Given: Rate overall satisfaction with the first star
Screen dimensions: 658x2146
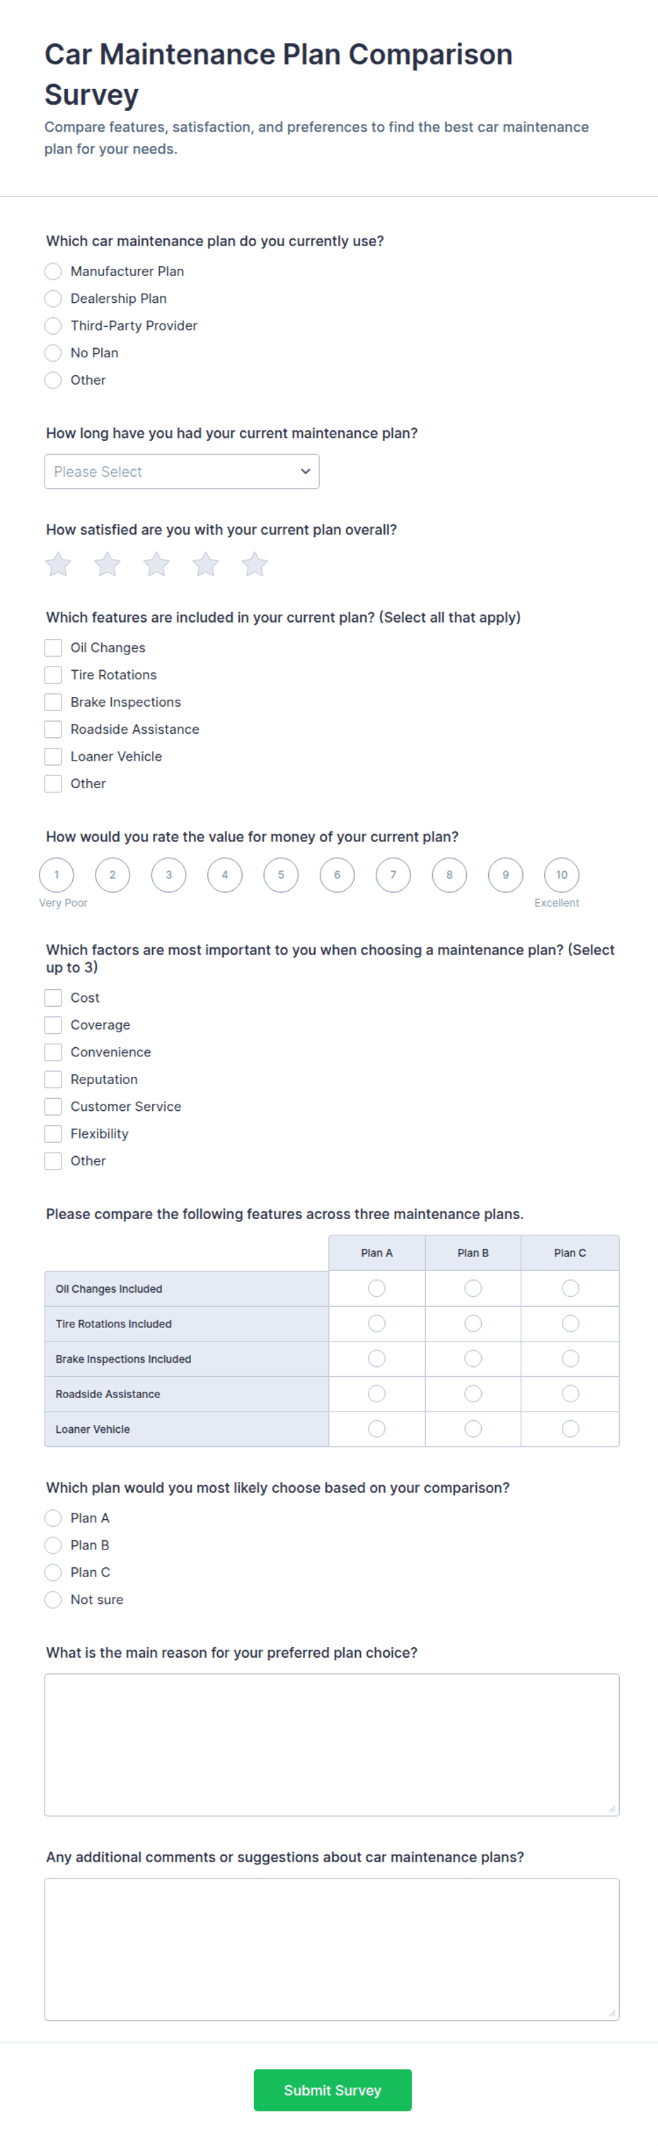Looking at the screenshot, I should tap(58, 565).
